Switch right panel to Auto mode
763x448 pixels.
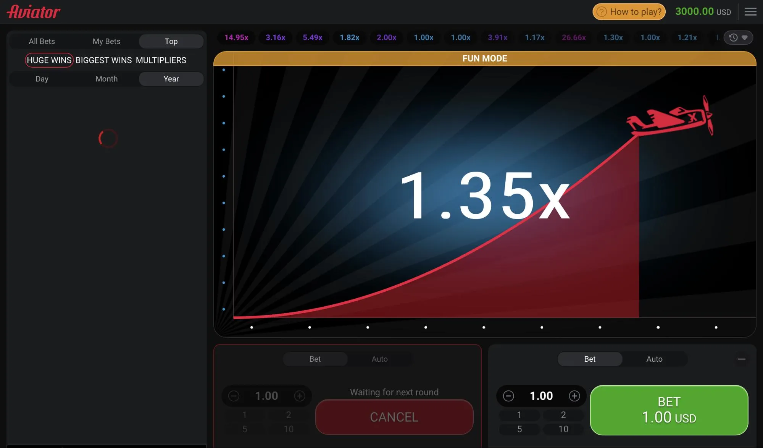pyautogui.click(x=654, y=359)
